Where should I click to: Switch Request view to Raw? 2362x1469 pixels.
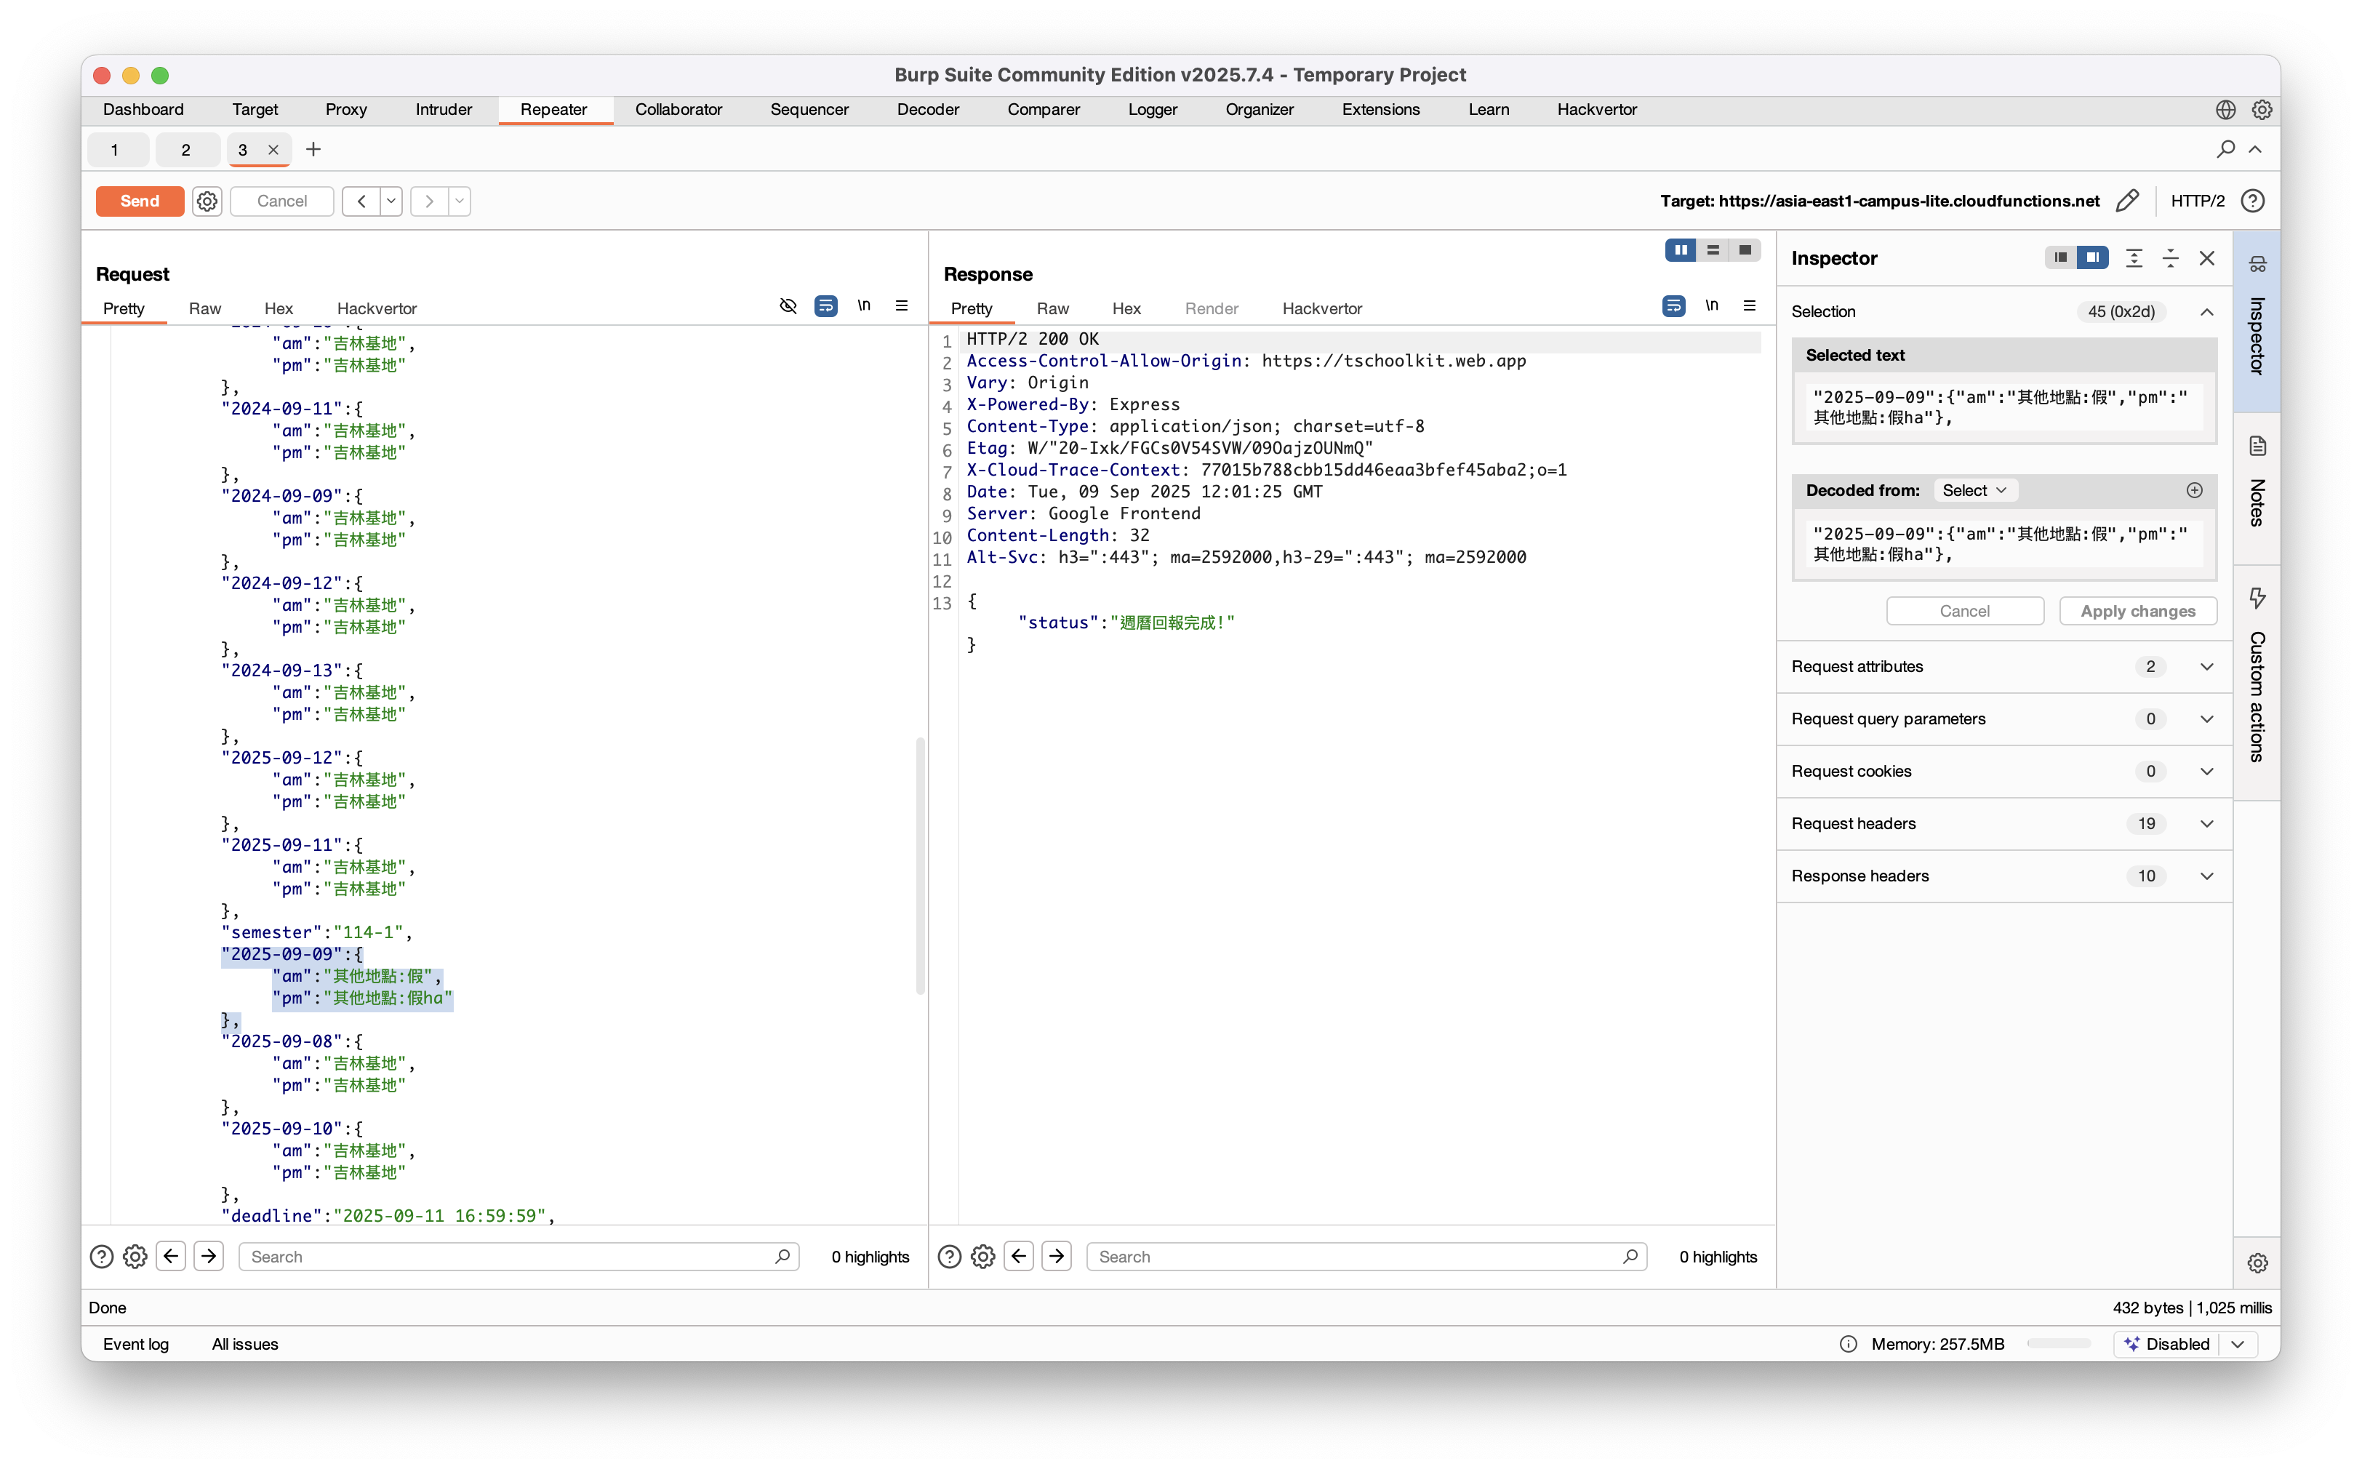205,309
